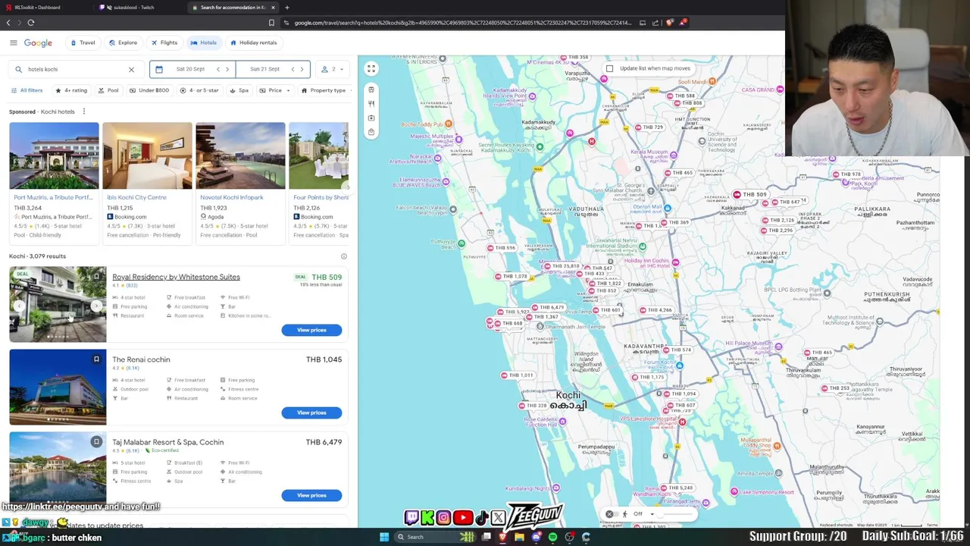Switch to the Explore tab

tap(123, 42)
